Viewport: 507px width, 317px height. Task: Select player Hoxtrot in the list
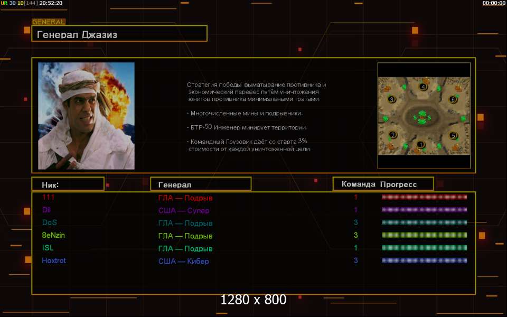[54, 260]
